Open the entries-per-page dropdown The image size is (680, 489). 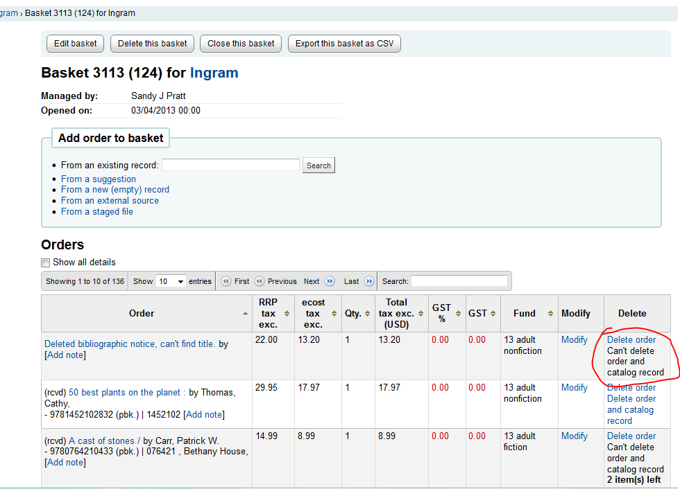point(171,281)
